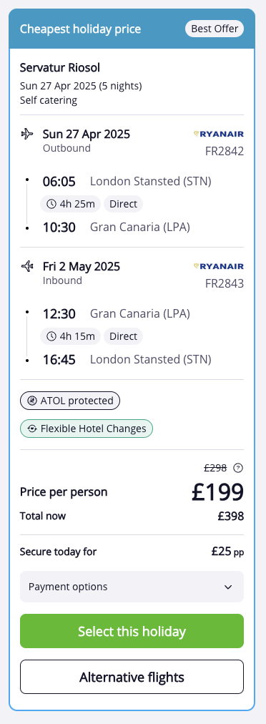The height and width of the screenshot is (724, 266).
Task: Open Alternative flights
Action: pos(132,677)
